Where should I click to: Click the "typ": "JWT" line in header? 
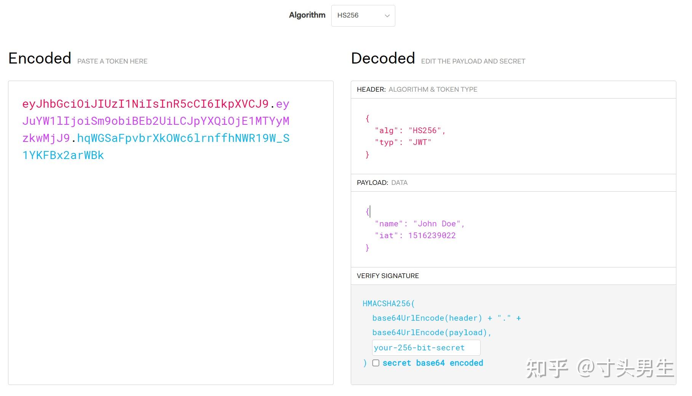click(x=403, y=142)
